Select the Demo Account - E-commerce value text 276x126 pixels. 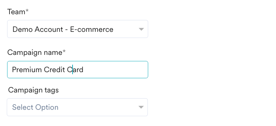click(x=63, y=29)
